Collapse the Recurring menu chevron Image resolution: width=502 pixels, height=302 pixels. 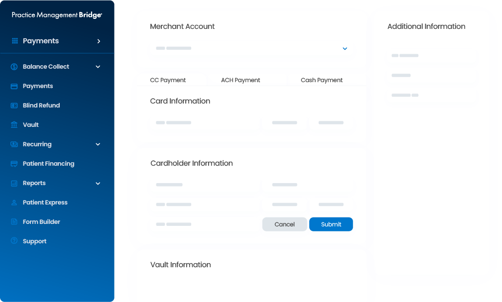point(98,144)
